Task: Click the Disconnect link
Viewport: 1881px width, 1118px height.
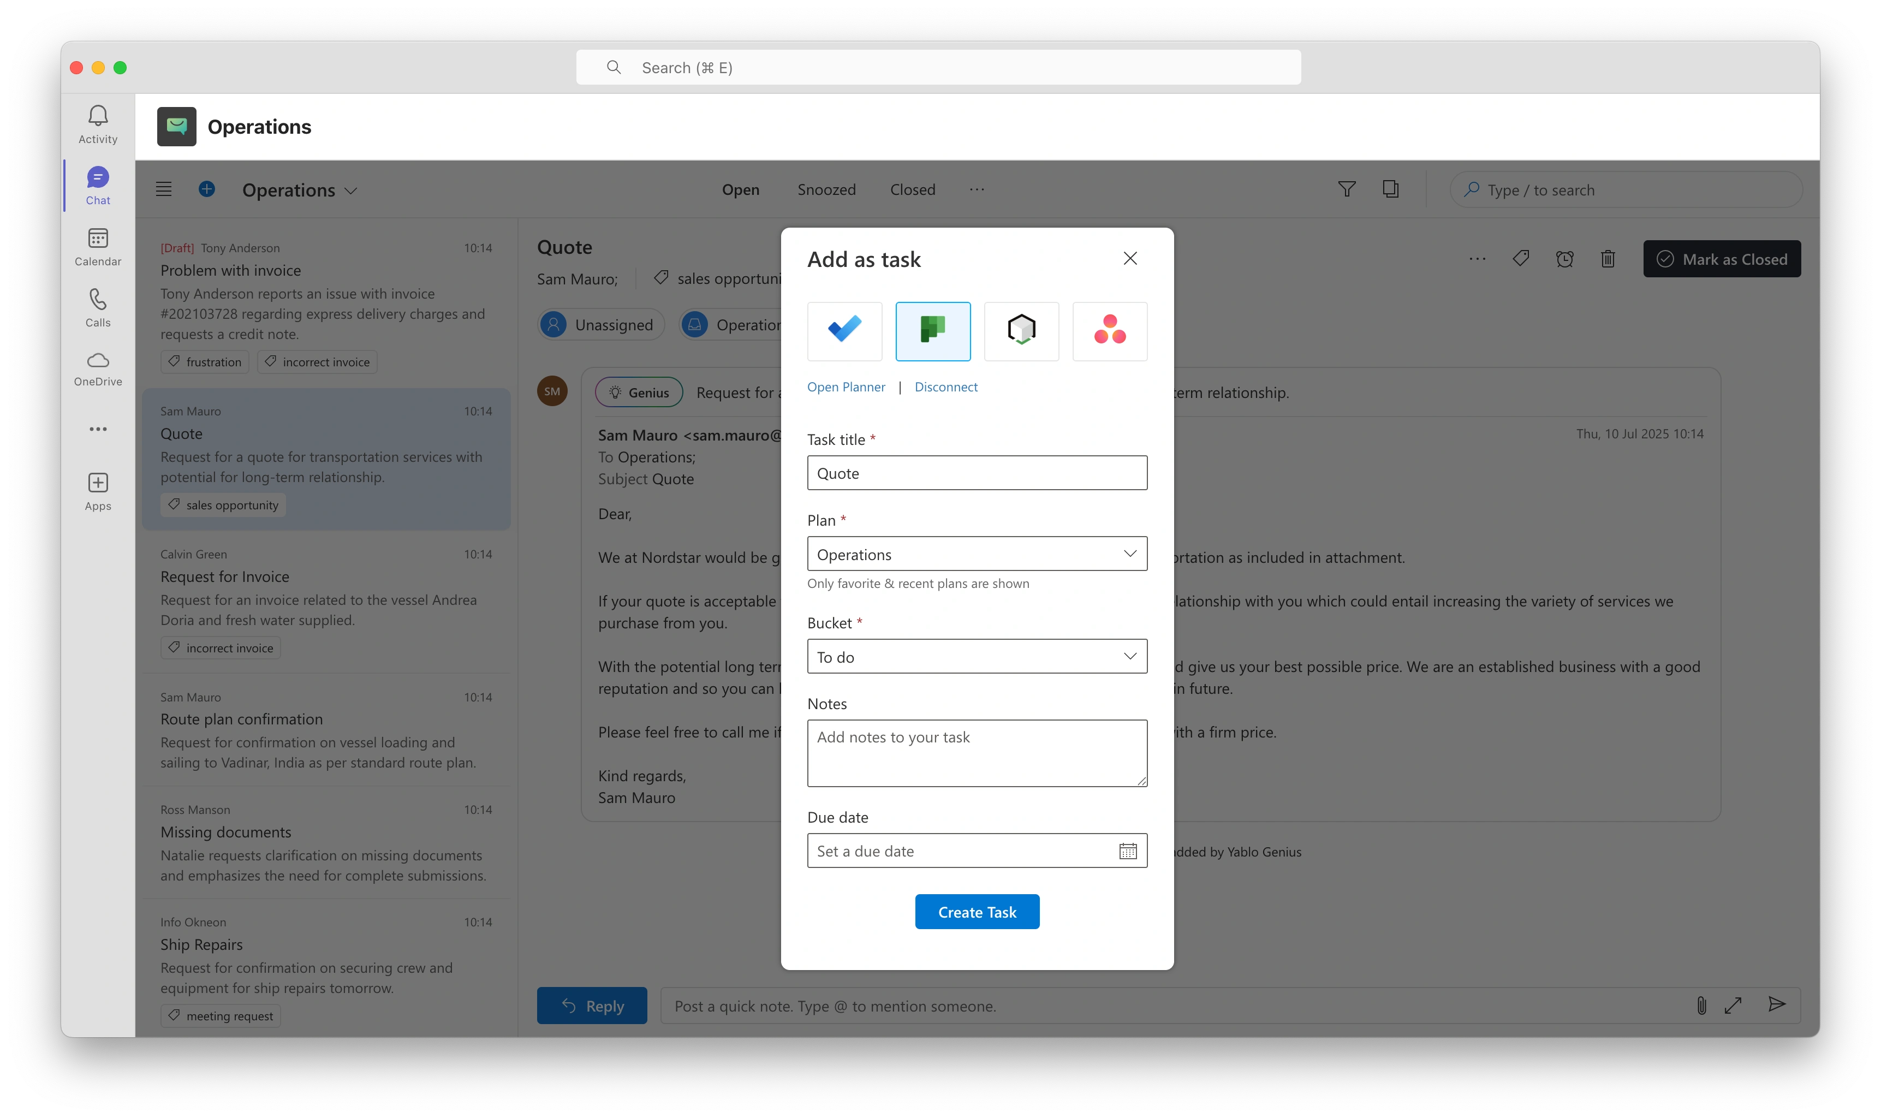Action: pos(945,386)
